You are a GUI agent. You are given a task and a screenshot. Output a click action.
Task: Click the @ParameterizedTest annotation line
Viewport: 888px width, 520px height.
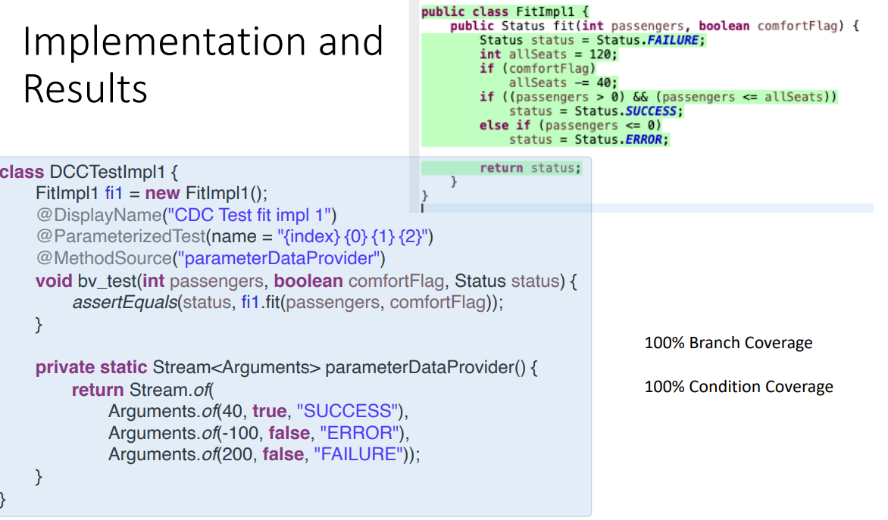tap(233, 237)
